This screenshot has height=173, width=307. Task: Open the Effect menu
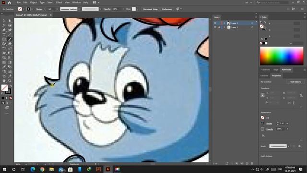coord(59,2)
